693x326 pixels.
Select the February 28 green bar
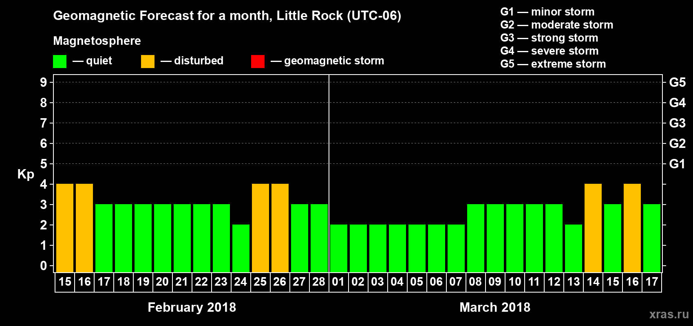tap(319, 238)
